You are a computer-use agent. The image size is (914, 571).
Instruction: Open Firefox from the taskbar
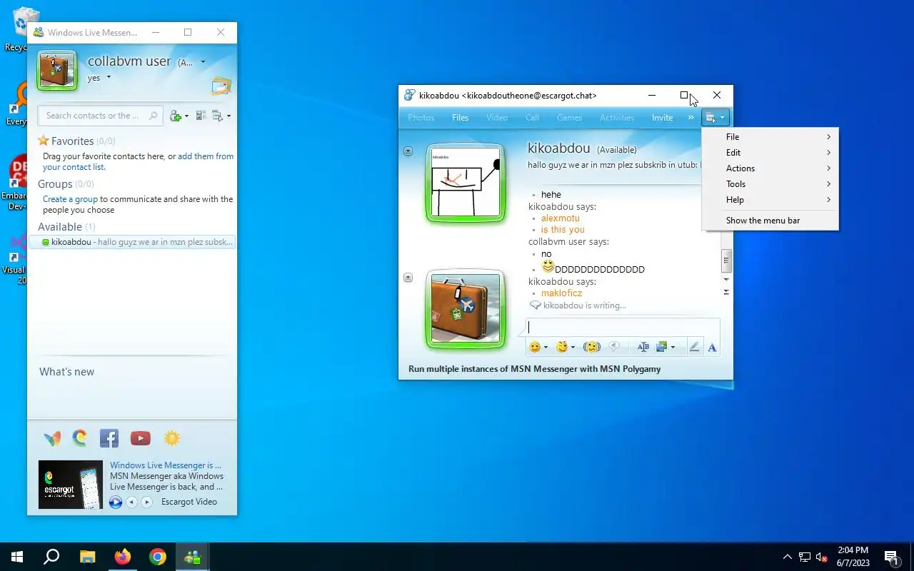click(x=123, y=557)
